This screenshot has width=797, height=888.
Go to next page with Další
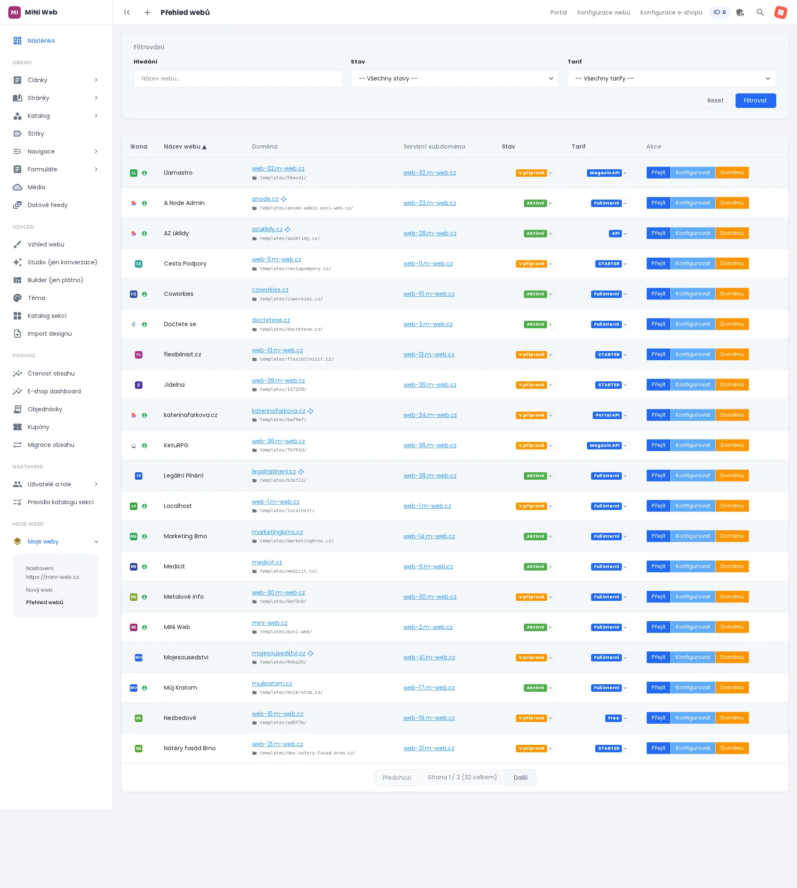pyautogui.click(x=520, y=778)
